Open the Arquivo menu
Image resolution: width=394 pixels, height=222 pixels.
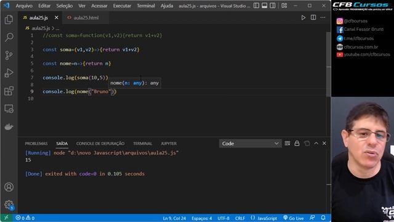24,6
